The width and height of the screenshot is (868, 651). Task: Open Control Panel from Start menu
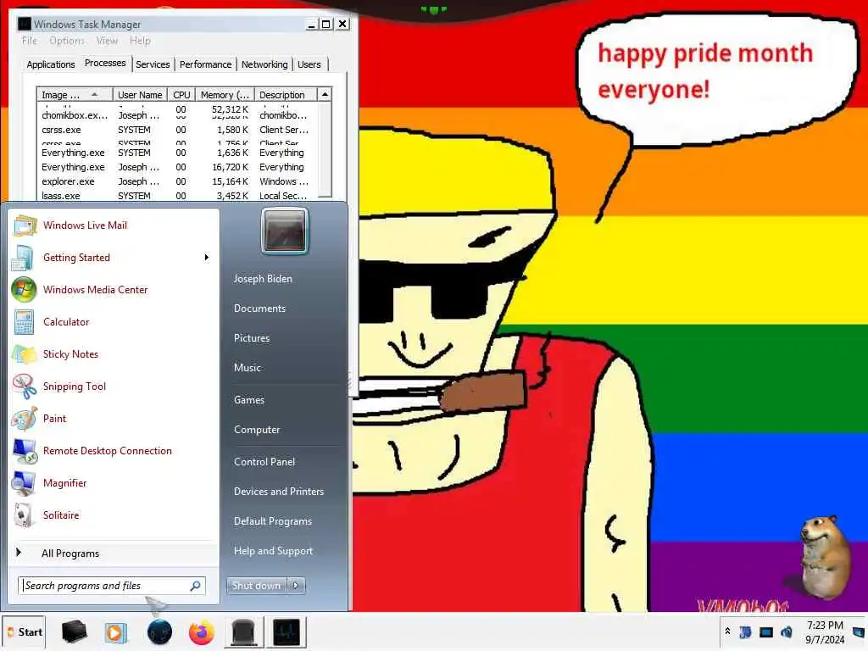[264, 462]
